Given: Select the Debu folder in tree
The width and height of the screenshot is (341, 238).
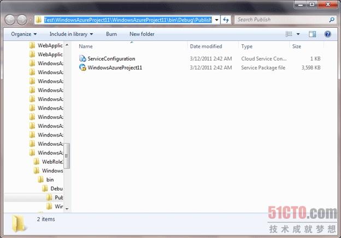Looking at the screenshot, I should [56, 188].
